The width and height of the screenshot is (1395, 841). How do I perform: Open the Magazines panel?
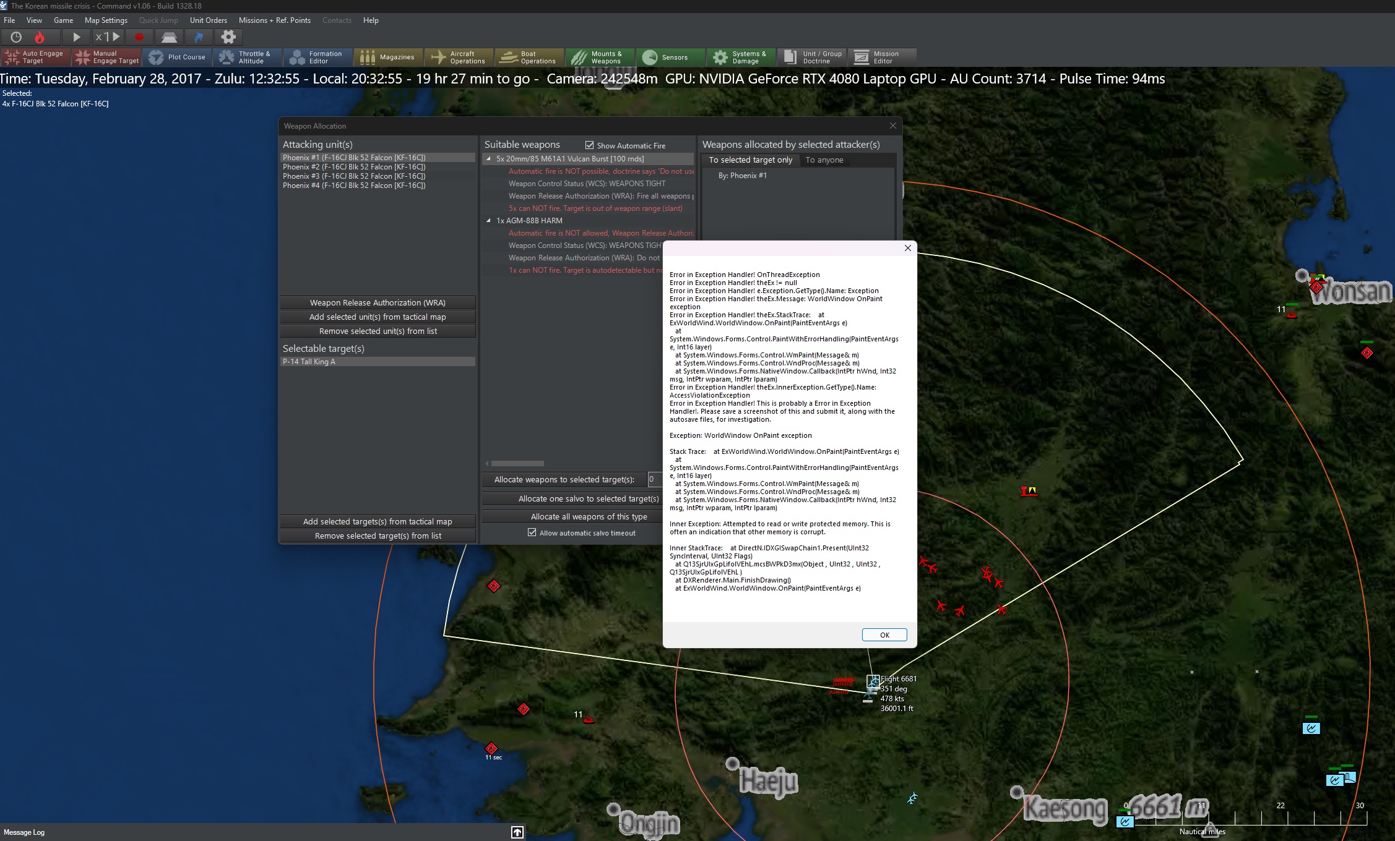click(388, 58)
